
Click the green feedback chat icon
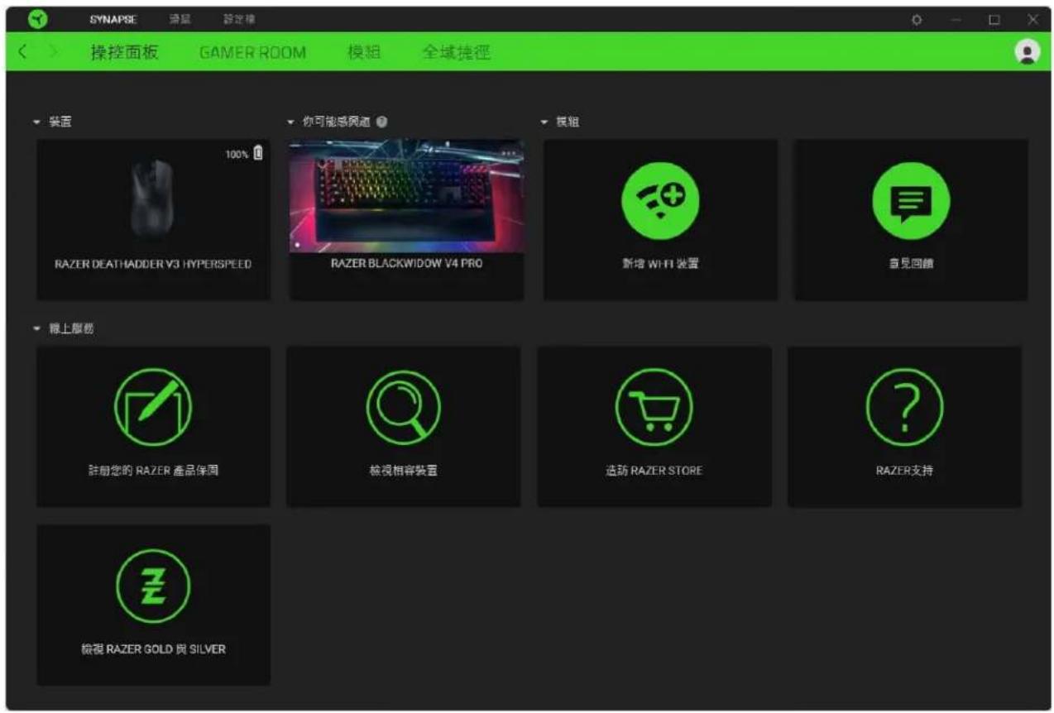pyautogui.click(x=911, y=201)
